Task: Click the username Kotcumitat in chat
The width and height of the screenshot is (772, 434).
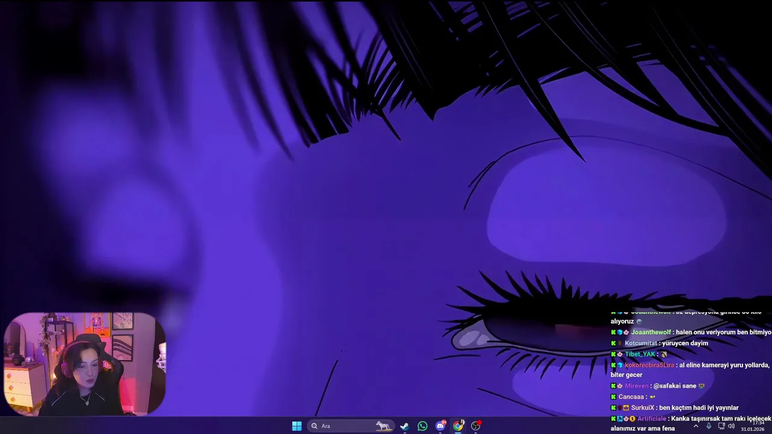Action: [x=641, y=343]
